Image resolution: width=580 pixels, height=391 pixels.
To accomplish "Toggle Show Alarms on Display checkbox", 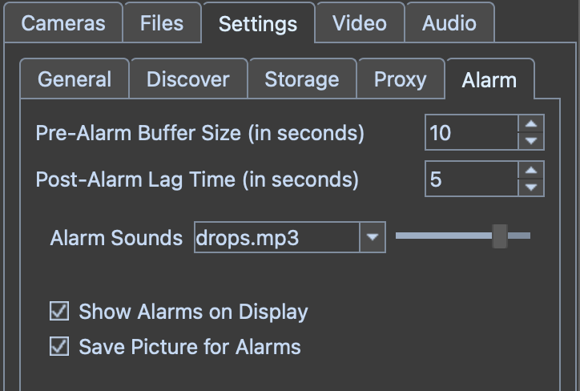I will [59, 311].
